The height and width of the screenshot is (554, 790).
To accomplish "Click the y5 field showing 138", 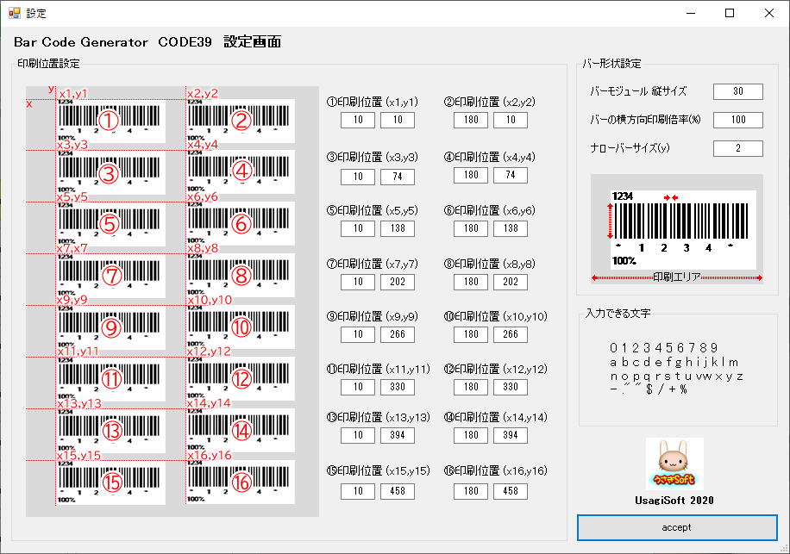I will point(398,228).
